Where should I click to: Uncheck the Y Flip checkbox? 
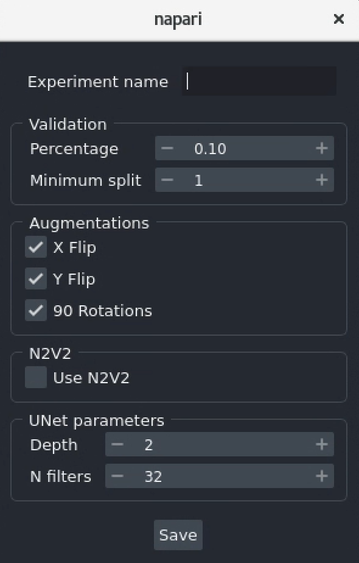pos(35,278)
